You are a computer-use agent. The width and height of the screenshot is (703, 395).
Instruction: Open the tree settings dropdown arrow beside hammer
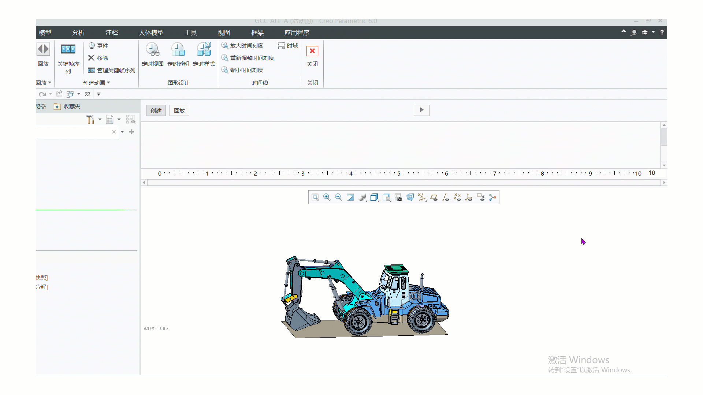[x=100, y=119]
